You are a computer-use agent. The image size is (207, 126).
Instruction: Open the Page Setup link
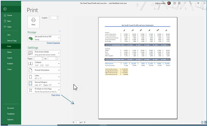[56, 95]
